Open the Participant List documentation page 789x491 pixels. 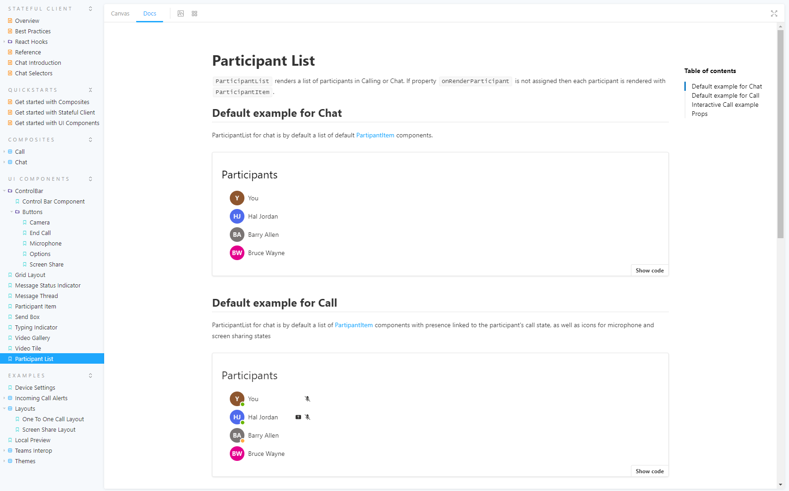coord(34,359)
